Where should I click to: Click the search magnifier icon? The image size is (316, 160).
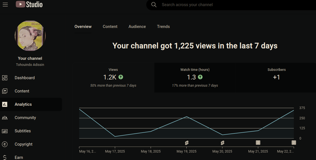[154, 5]
